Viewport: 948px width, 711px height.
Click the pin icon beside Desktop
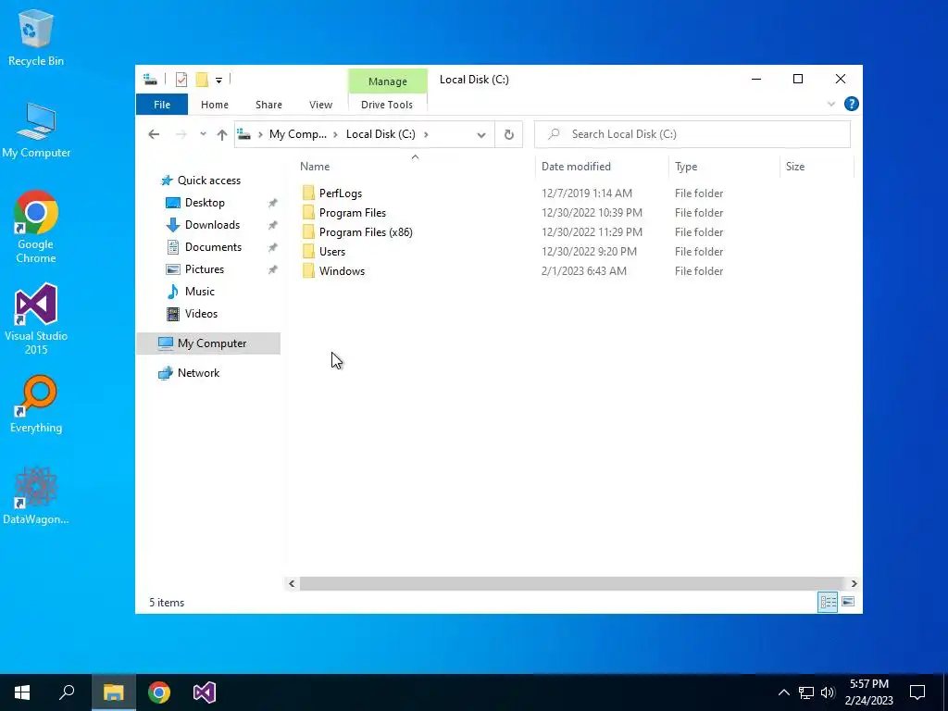[x=273, y=203]
